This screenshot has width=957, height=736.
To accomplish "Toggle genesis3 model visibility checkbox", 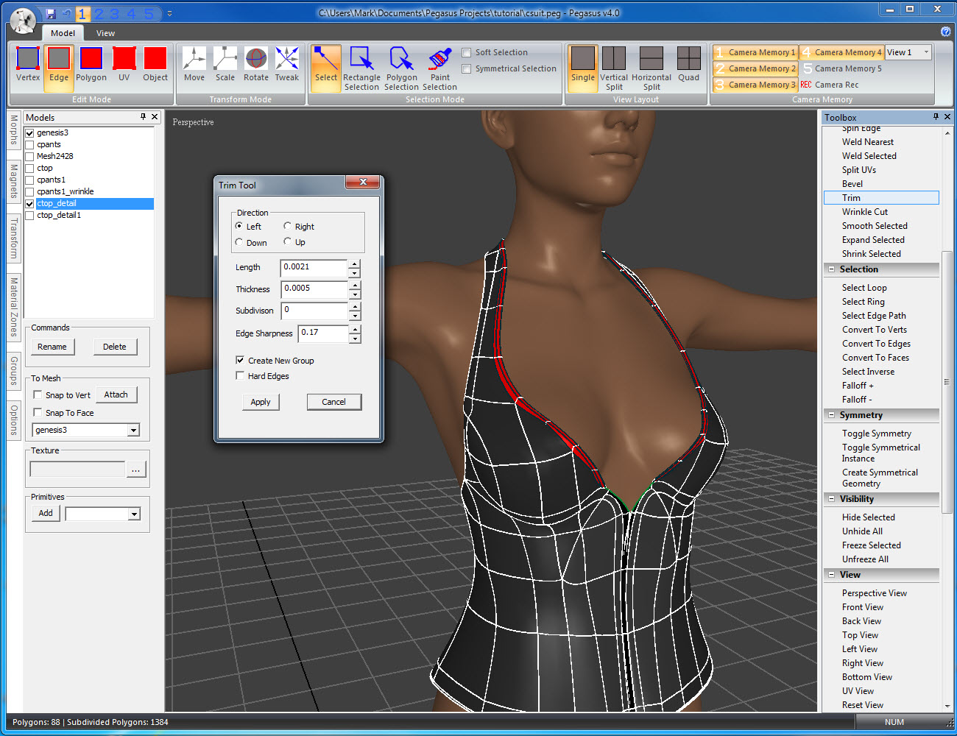I will [x=29, y=132].
